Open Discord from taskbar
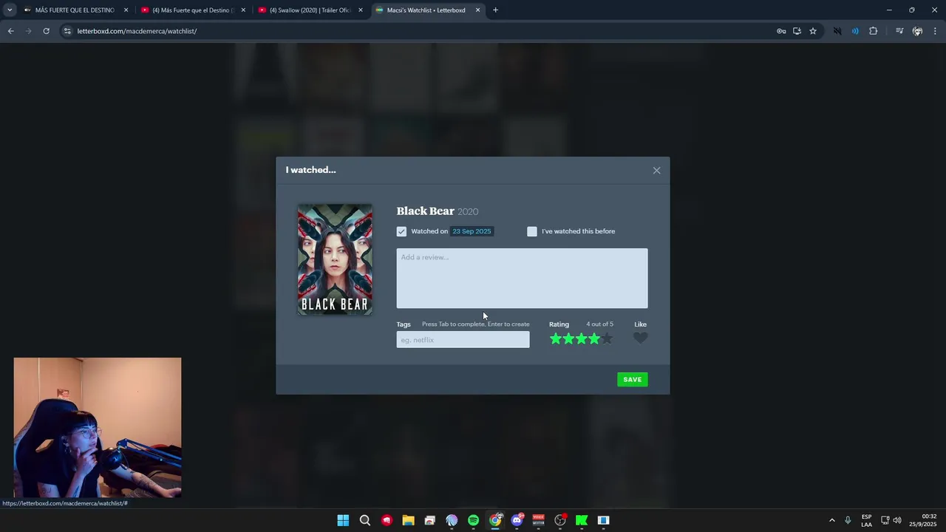The width and height of the screenshot is (946, 532). [x=517, y=520]
